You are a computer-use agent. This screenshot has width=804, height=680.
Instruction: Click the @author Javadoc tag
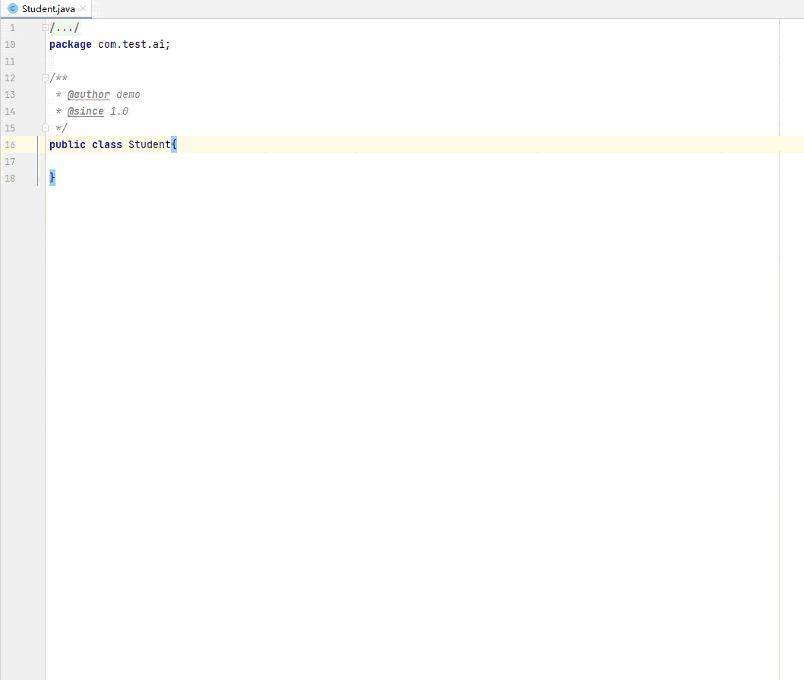tap(89, 94)
